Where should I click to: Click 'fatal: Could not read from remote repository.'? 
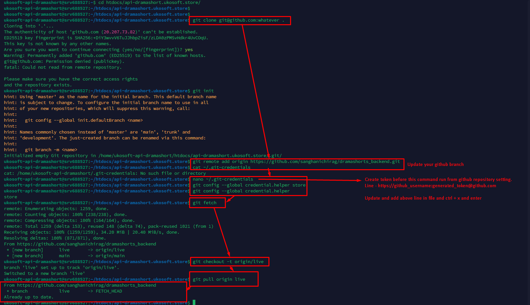pyautogui.click(x=63, y=67)
